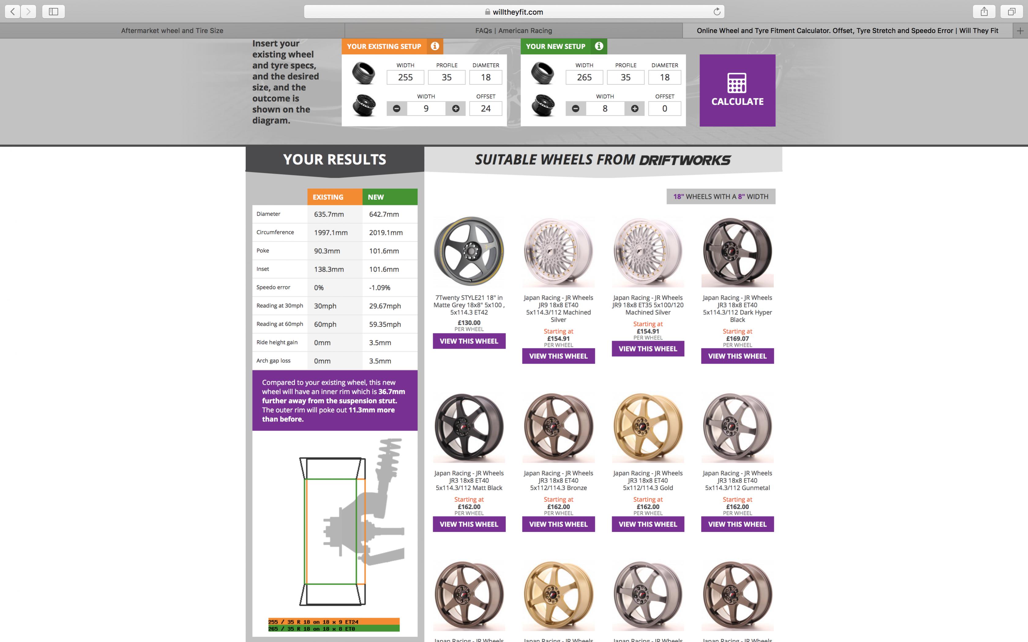Image resolution: width=1028 pixels, height=642 pixels.
Task: Reload the willtheyfit.com page
Action: click(717, 11)
